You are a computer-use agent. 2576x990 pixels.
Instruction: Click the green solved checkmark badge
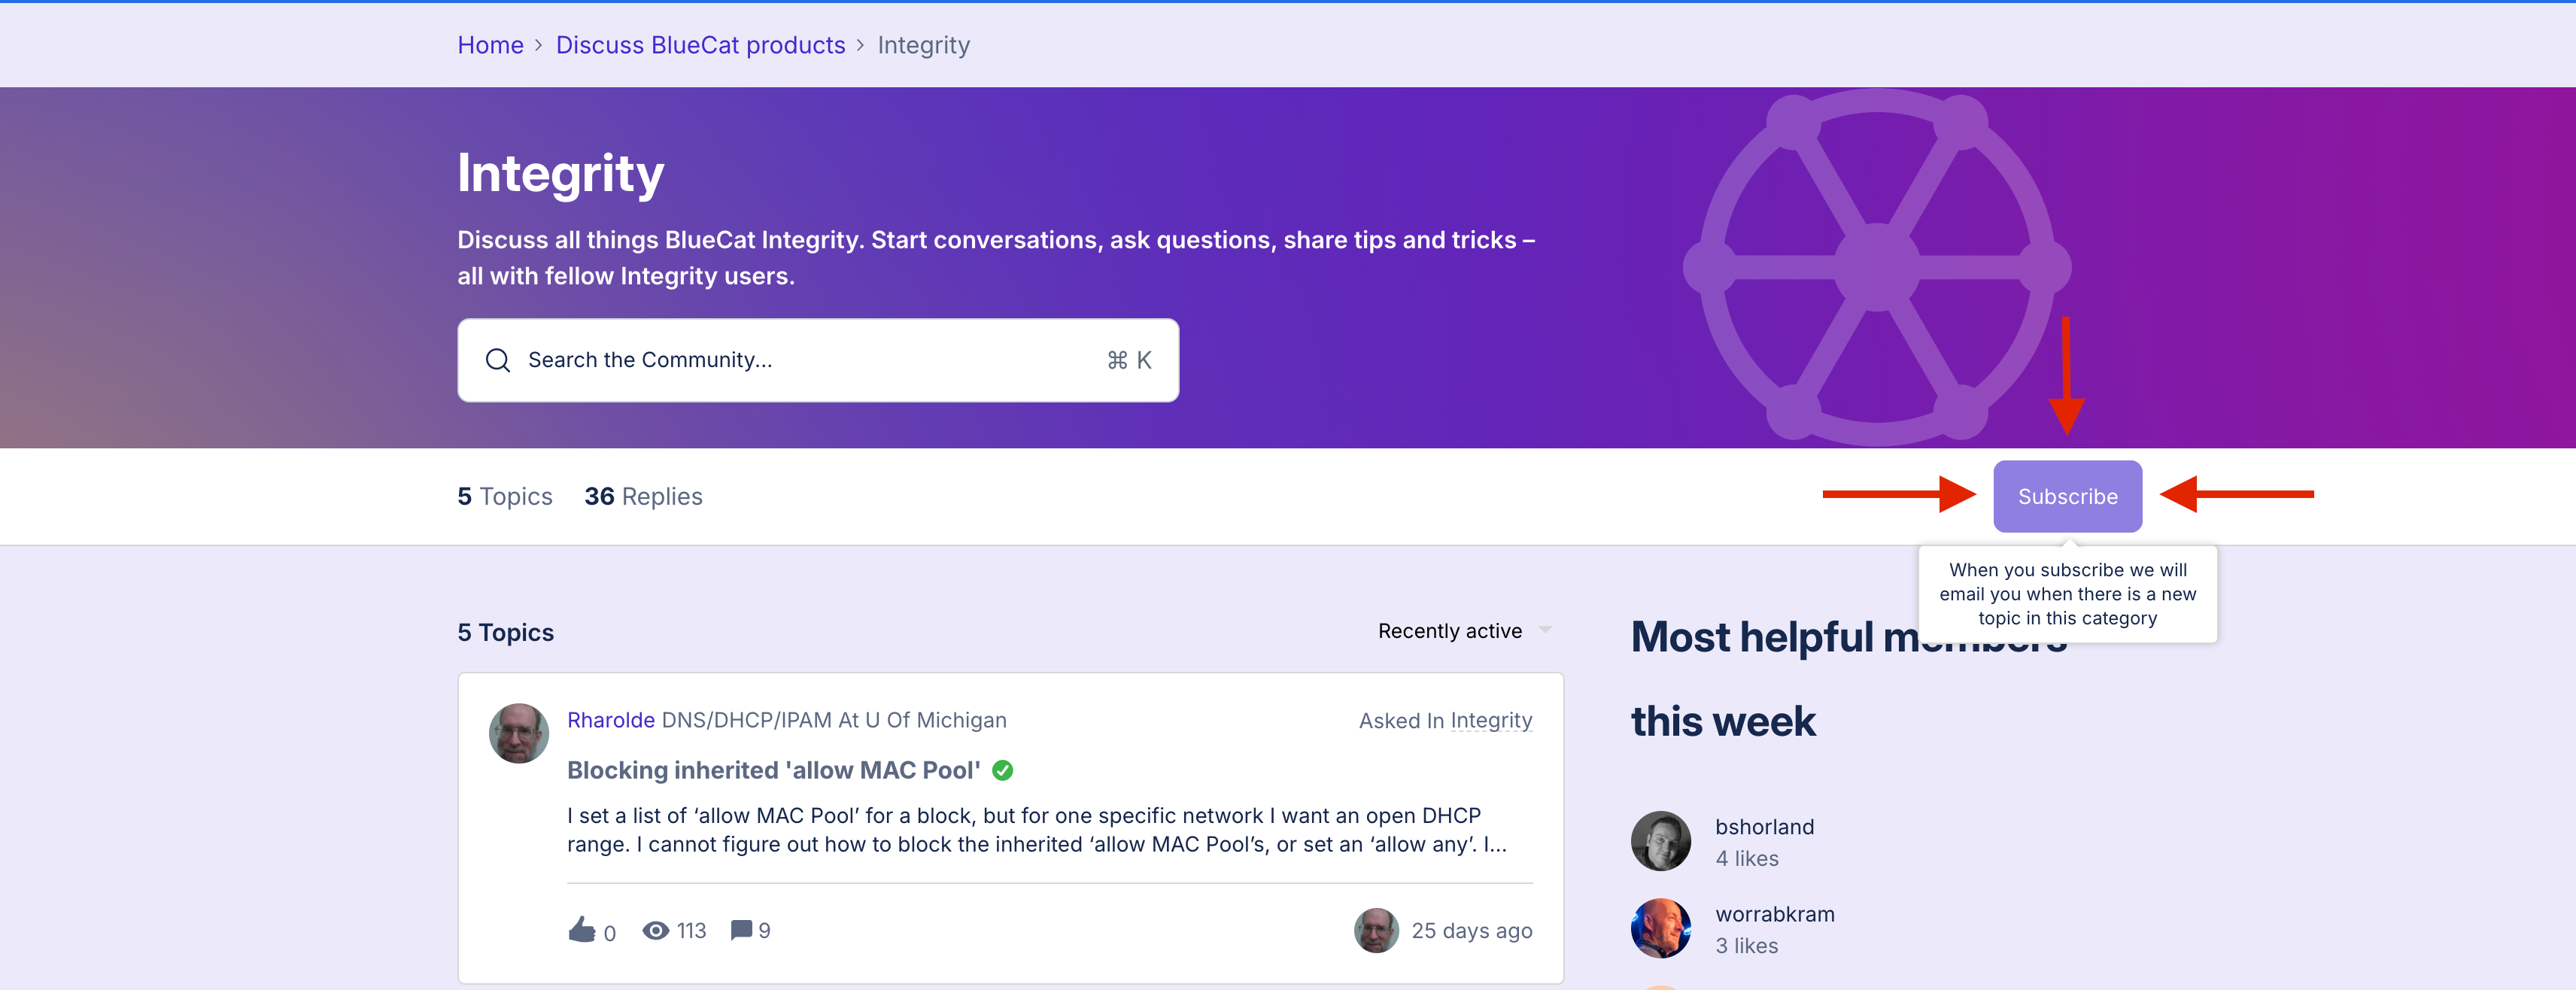click(x=1002, y=770)
